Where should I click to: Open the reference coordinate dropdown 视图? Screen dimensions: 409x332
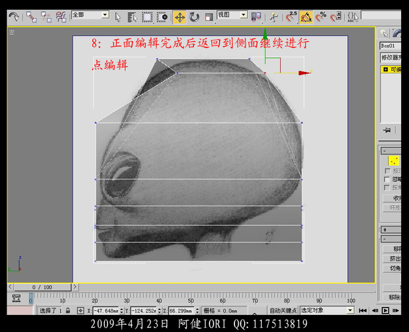pyautogui.click(x=232, y=15)
